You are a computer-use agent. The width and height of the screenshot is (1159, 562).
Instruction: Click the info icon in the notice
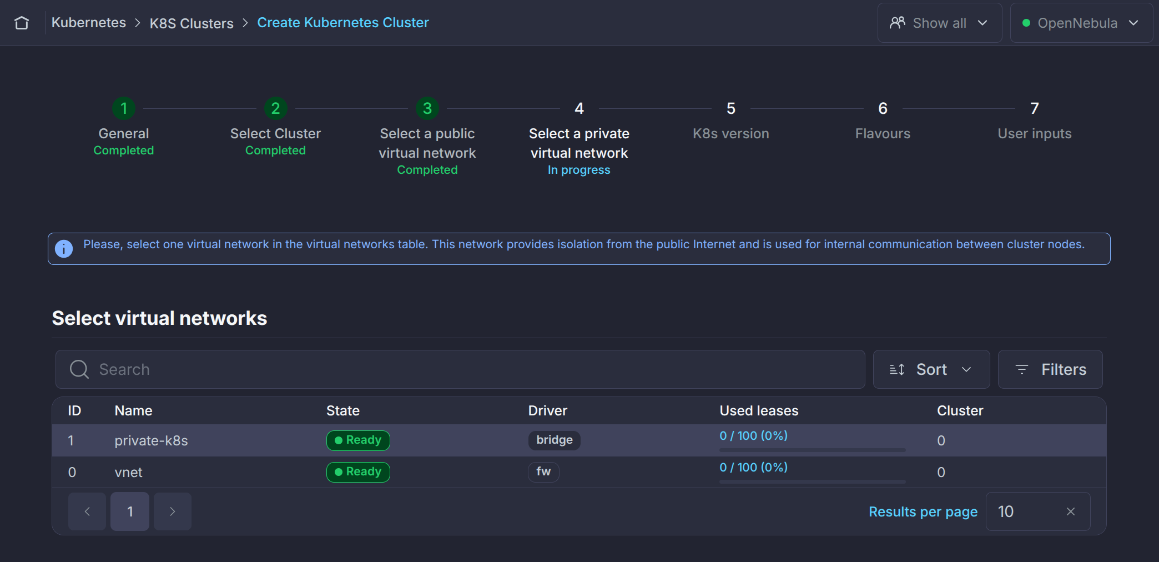pyautogui.click(x=64, y=248)
